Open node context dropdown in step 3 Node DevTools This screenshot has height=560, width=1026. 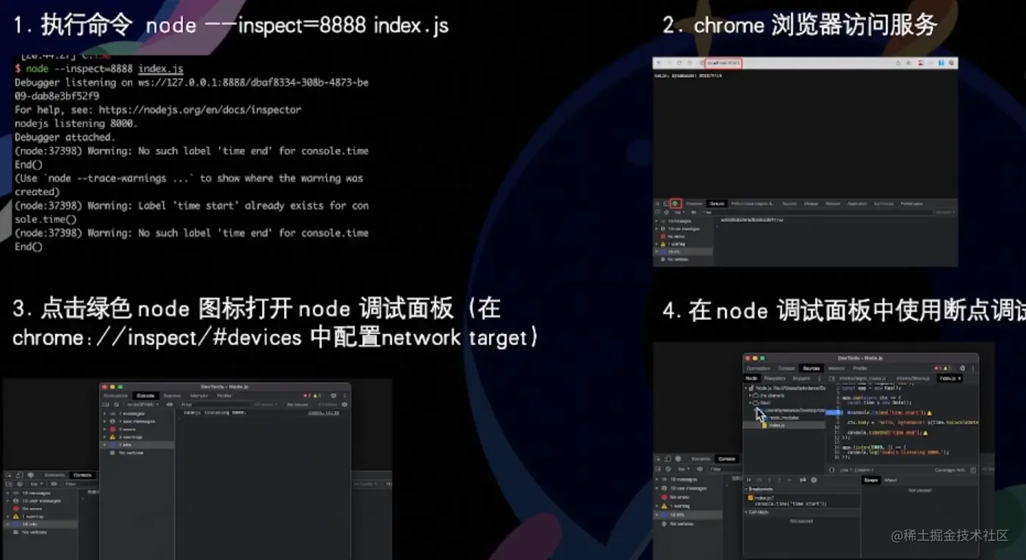pos(142,404)
